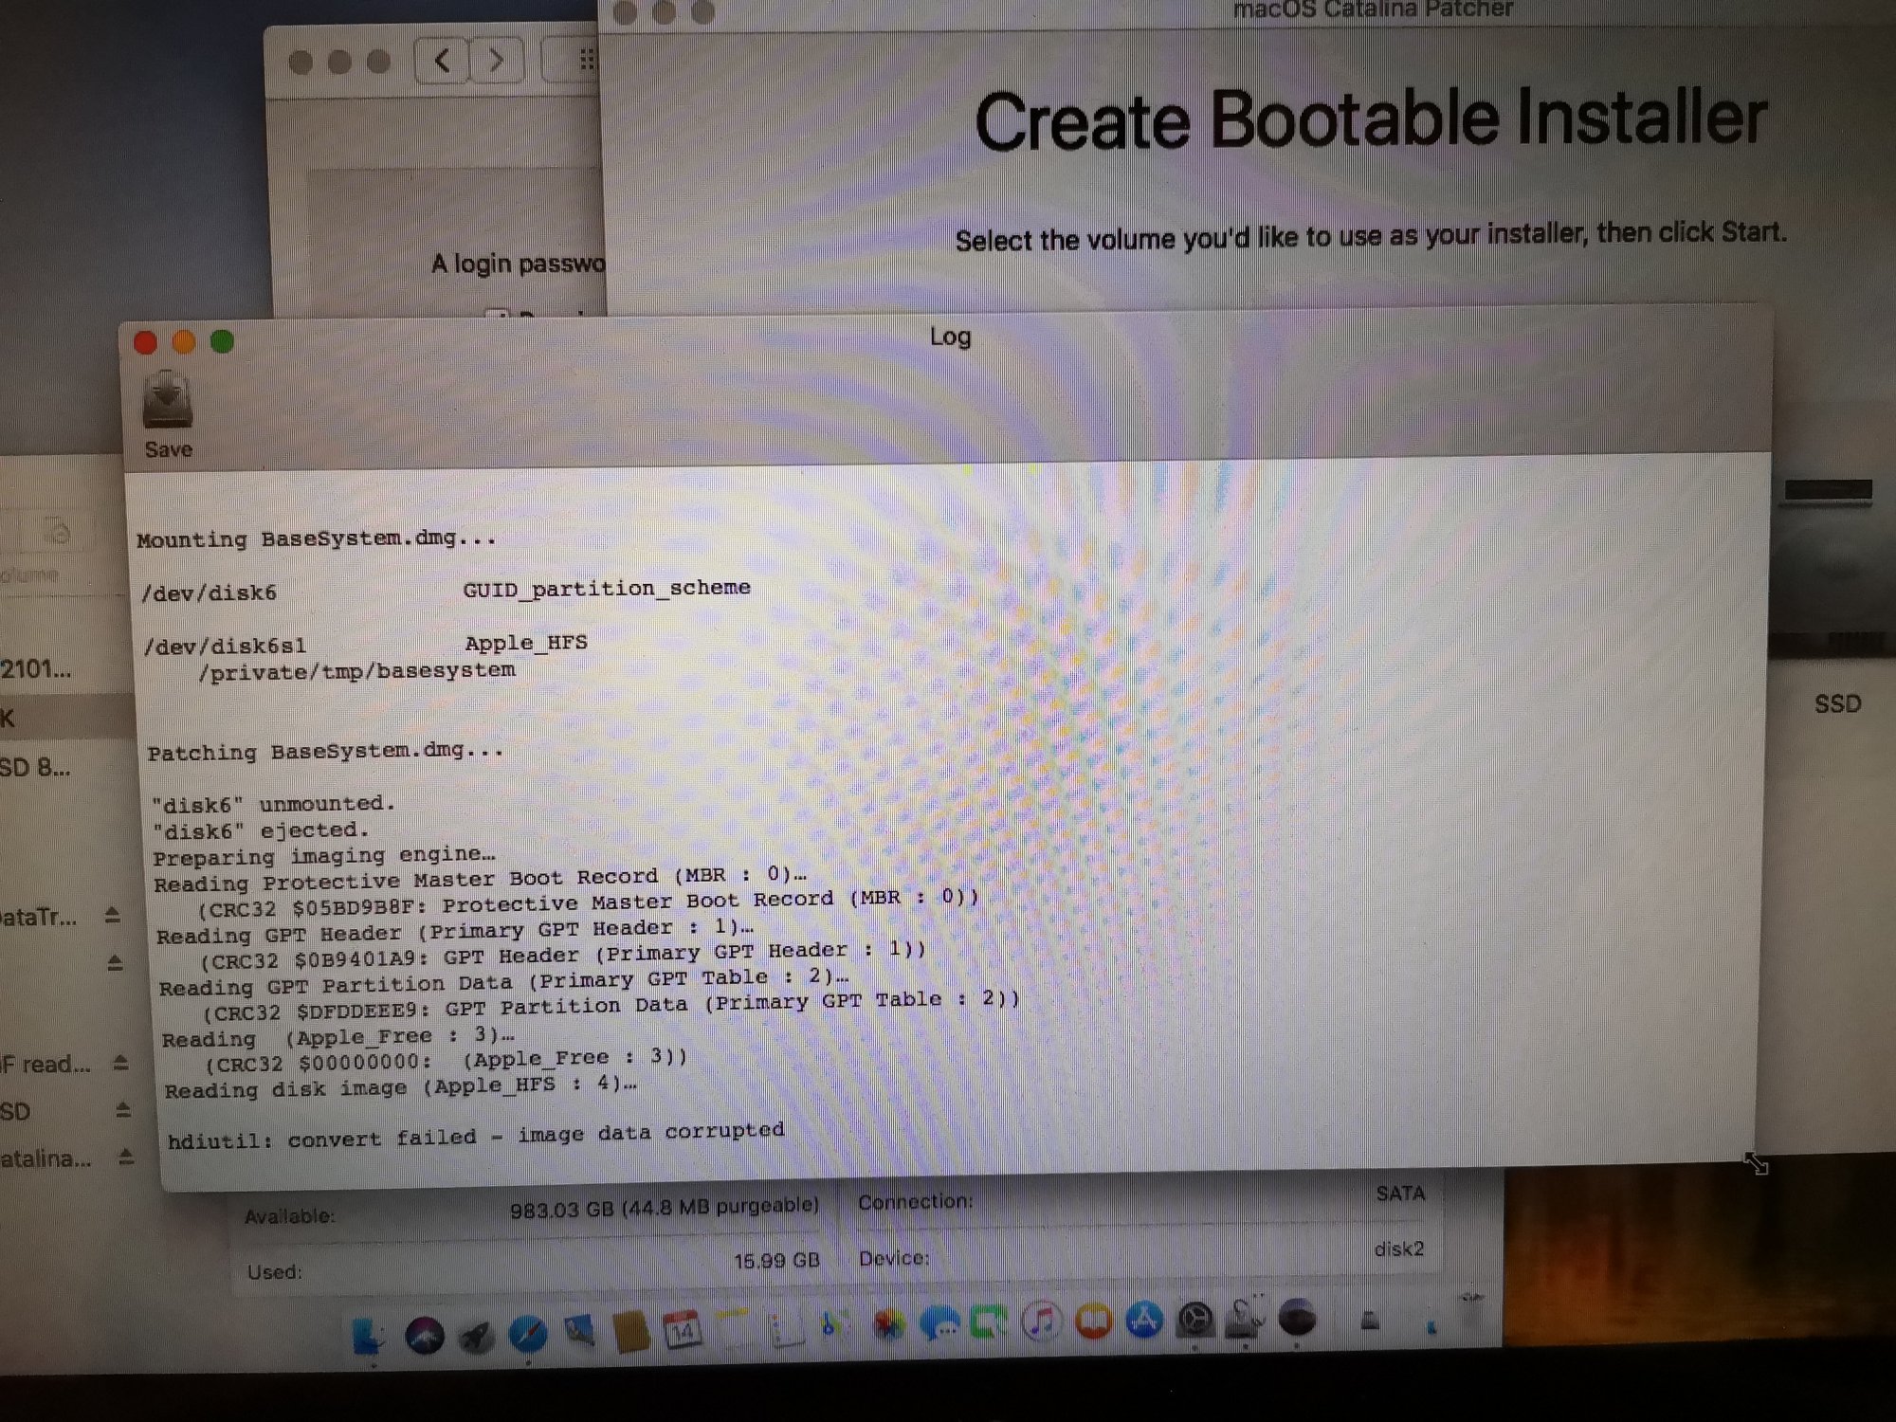Click the hdiutil convert failed log line
The image size is (1896, 1422).
coord(476,1136)
